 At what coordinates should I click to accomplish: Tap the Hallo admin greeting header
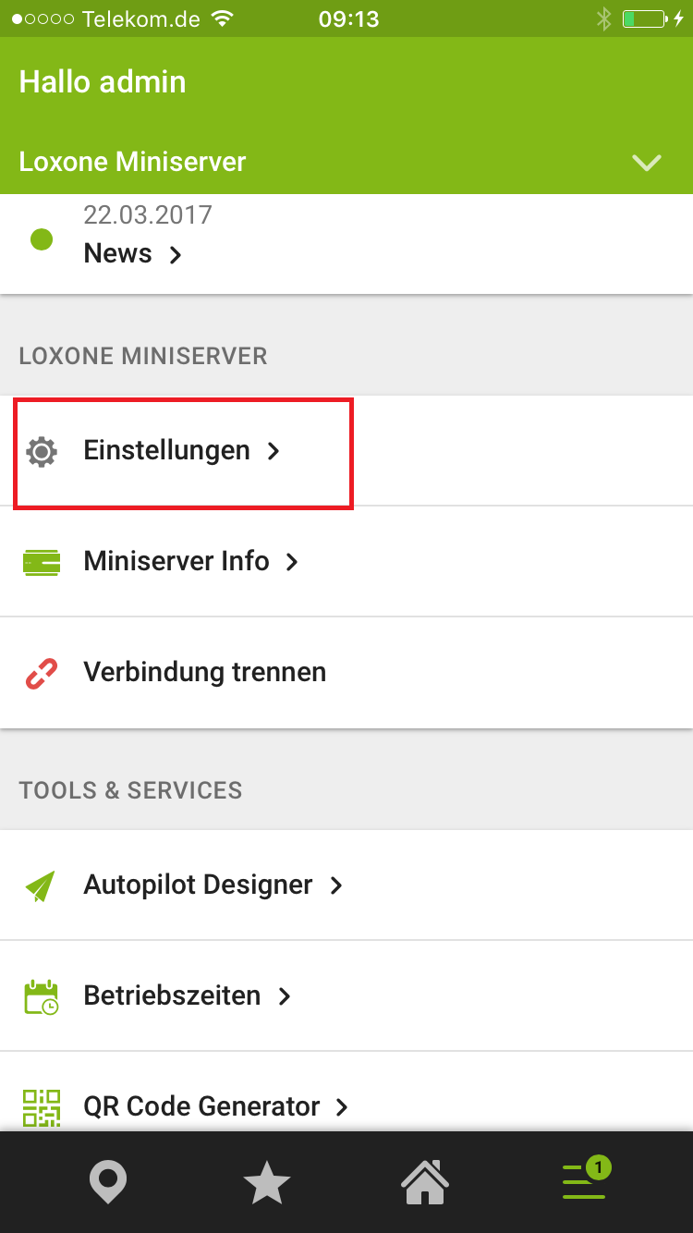103,81
